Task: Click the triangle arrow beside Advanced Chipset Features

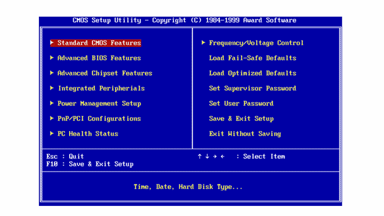Action: coord(52,73)
